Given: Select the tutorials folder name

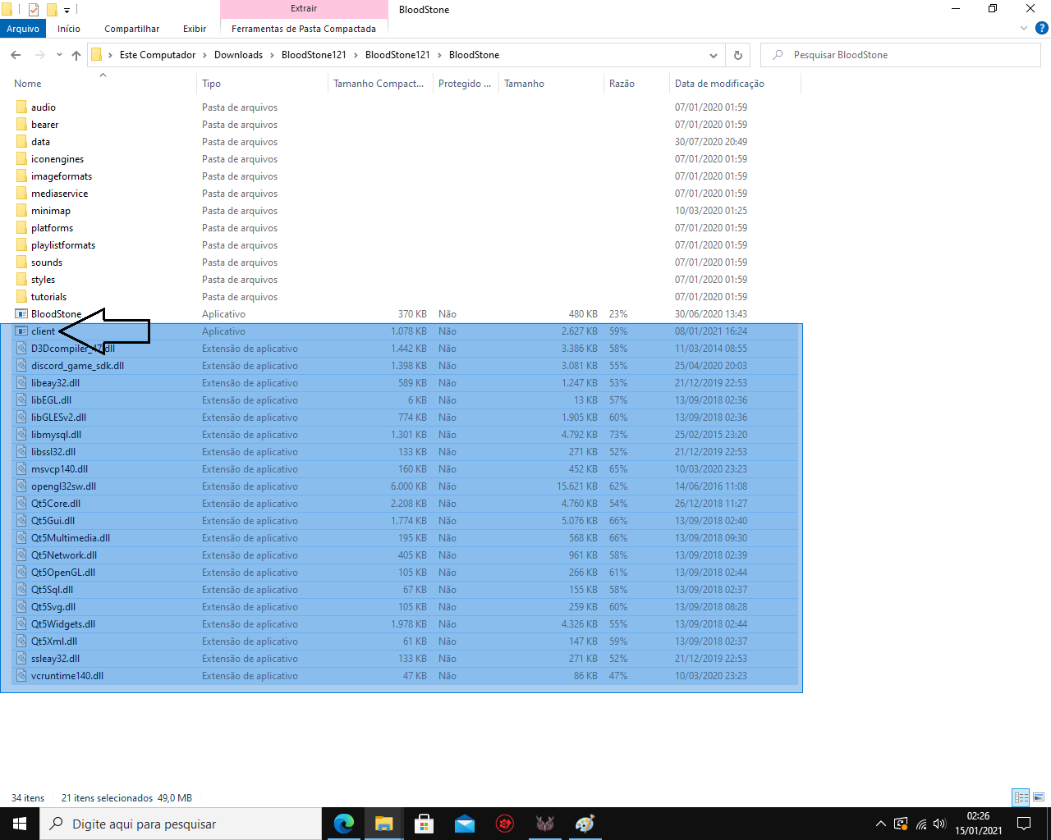Looking at the screenshot, I should point(49,297).
